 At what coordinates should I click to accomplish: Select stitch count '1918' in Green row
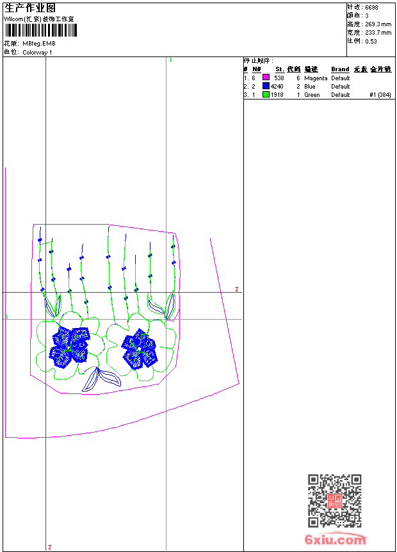click(x=277, y=95)
